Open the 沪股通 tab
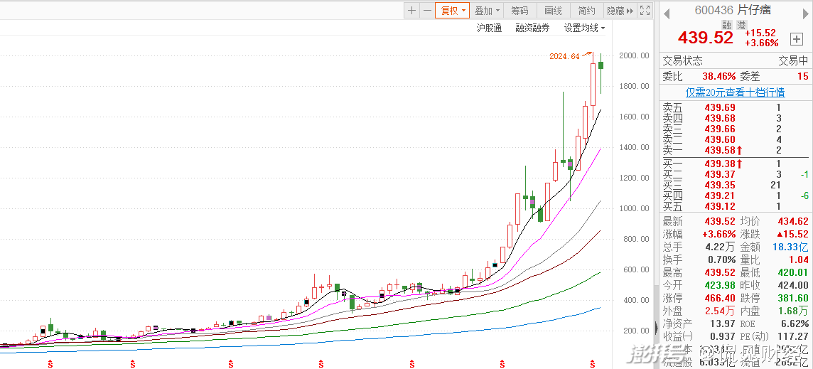This screenshot has width=813, height=369. coord(489,28)
